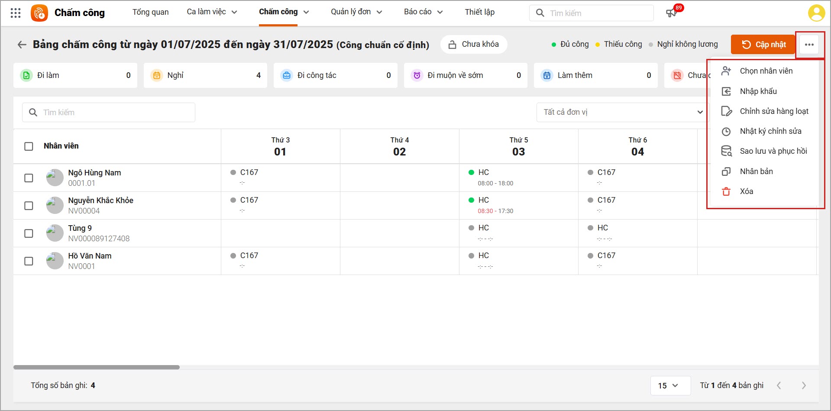Select Sao lưu và phục hồi option
The width and height of the screenshot is (831, 411).
[x=773, y=151]
